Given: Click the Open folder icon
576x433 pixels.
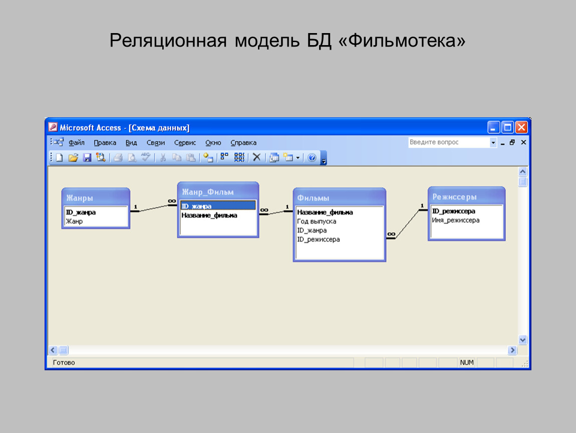Looking at the screenshot, I should point(73,158).
